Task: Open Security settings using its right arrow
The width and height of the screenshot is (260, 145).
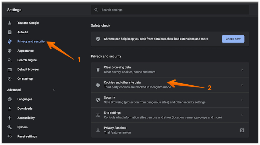Action: [242, 100]
